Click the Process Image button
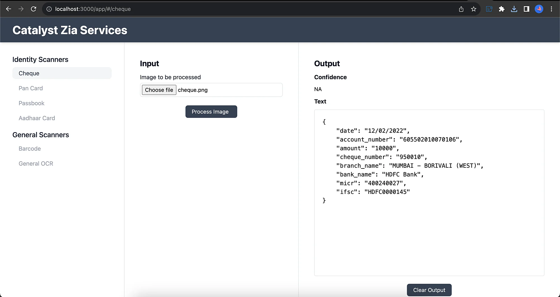The height and width of the screenshot is (297, 560). pos(211,112)
